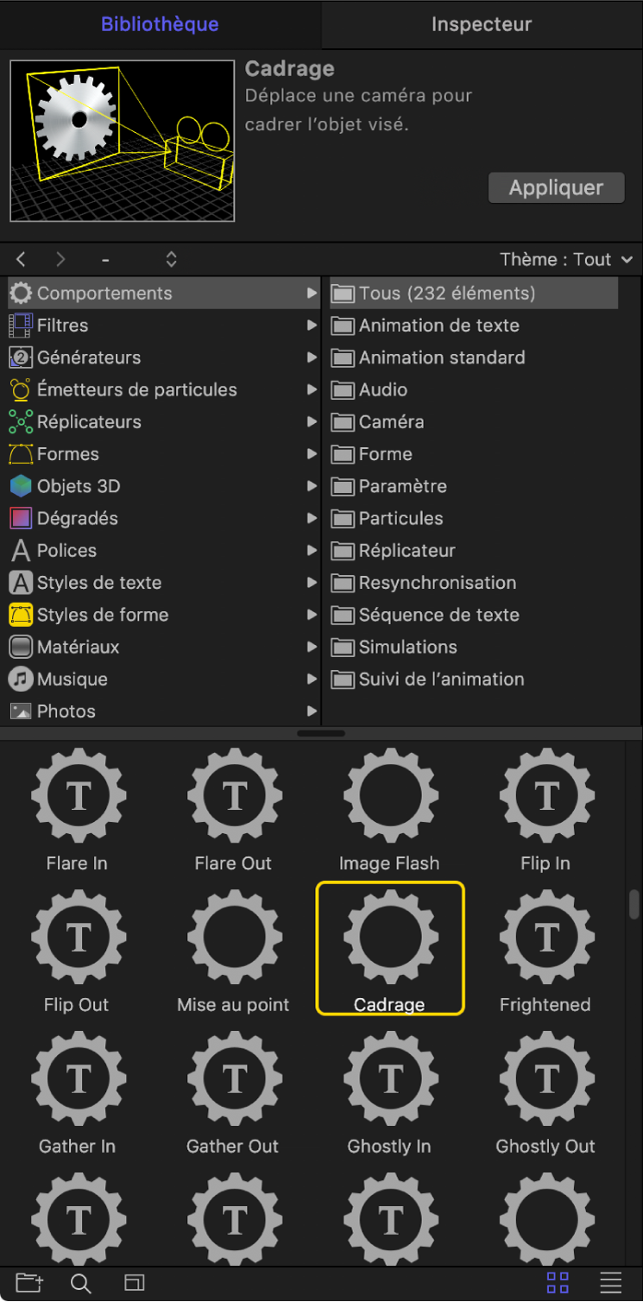643x1302 pixels.
Task: Expand the Filtres category arrow
Action: click(312, 325)
